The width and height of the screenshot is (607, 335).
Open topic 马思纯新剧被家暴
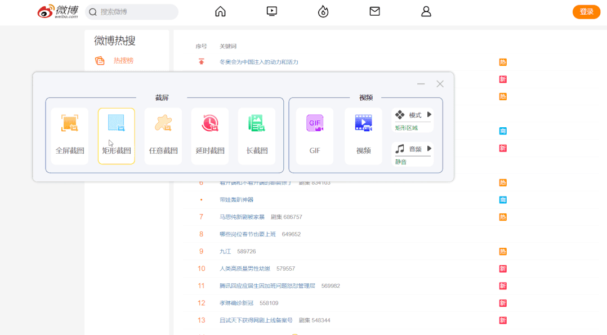pyautogui.click(x=242, y=217)
